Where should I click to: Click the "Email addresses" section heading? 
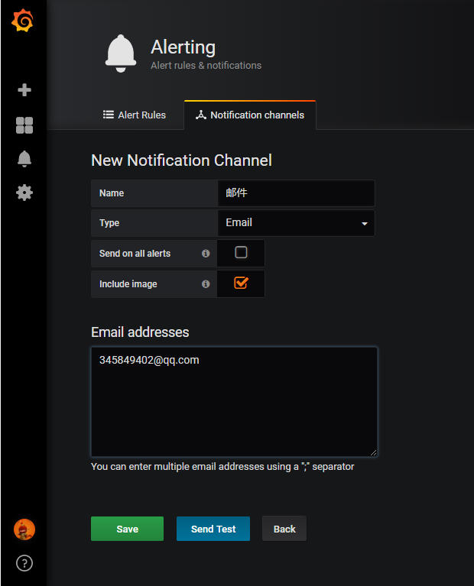point(140,332)
